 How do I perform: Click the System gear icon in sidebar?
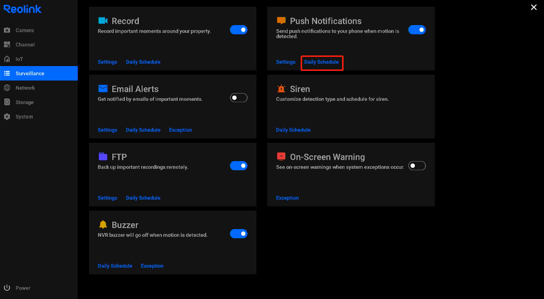click(7, 117)
